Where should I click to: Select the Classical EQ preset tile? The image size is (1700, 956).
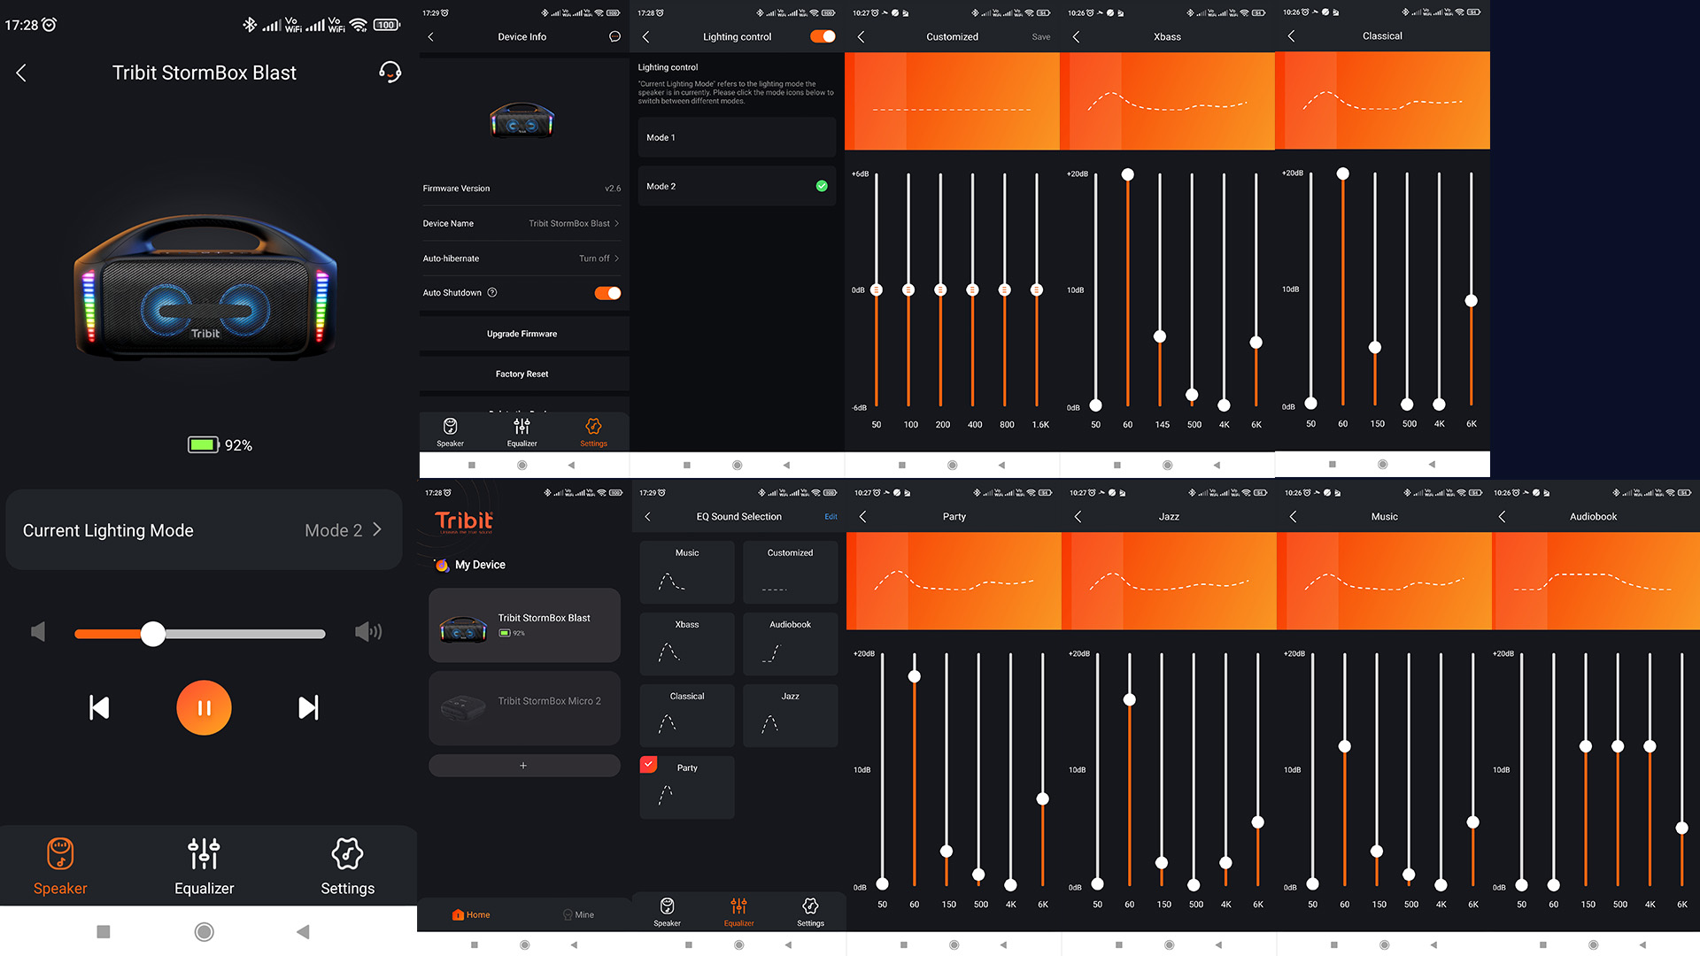tap(687, 715)
